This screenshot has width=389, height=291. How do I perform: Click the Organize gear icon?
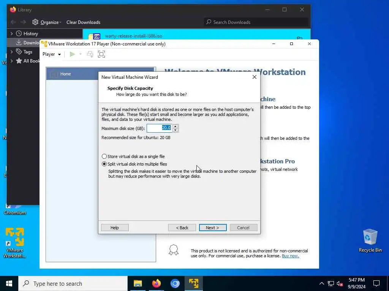[35, 22]
